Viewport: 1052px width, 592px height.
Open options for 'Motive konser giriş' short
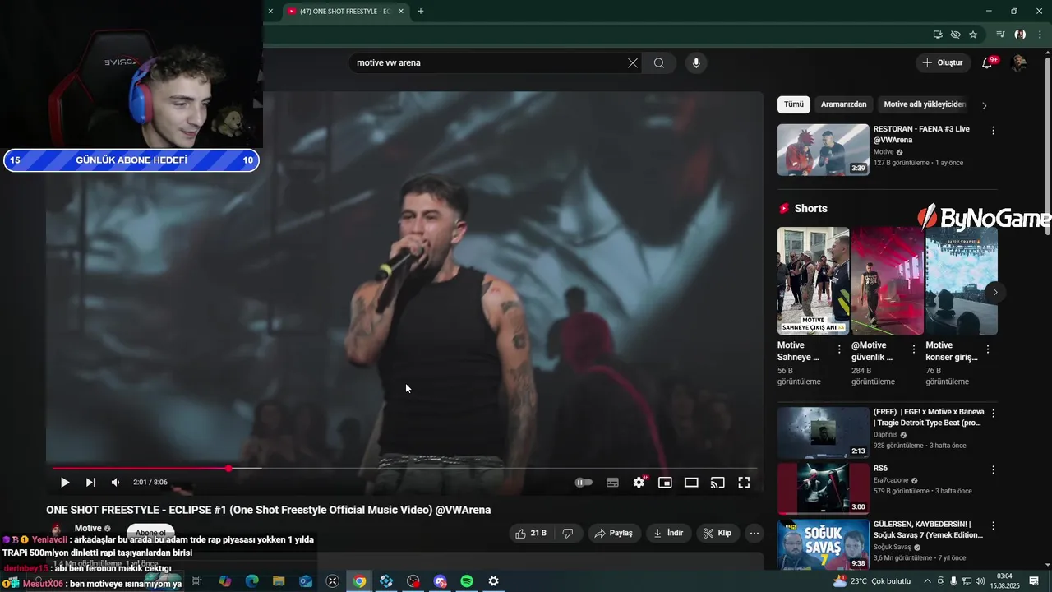point(987,349)
